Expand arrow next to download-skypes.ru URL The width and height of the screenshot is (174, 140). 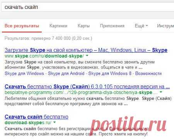coord(55,122)
